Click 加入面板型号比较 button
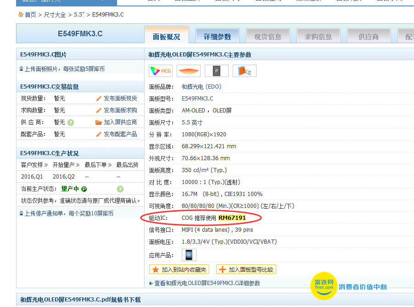The width and height of the screenshot is (414, 307). click(246, 269)
